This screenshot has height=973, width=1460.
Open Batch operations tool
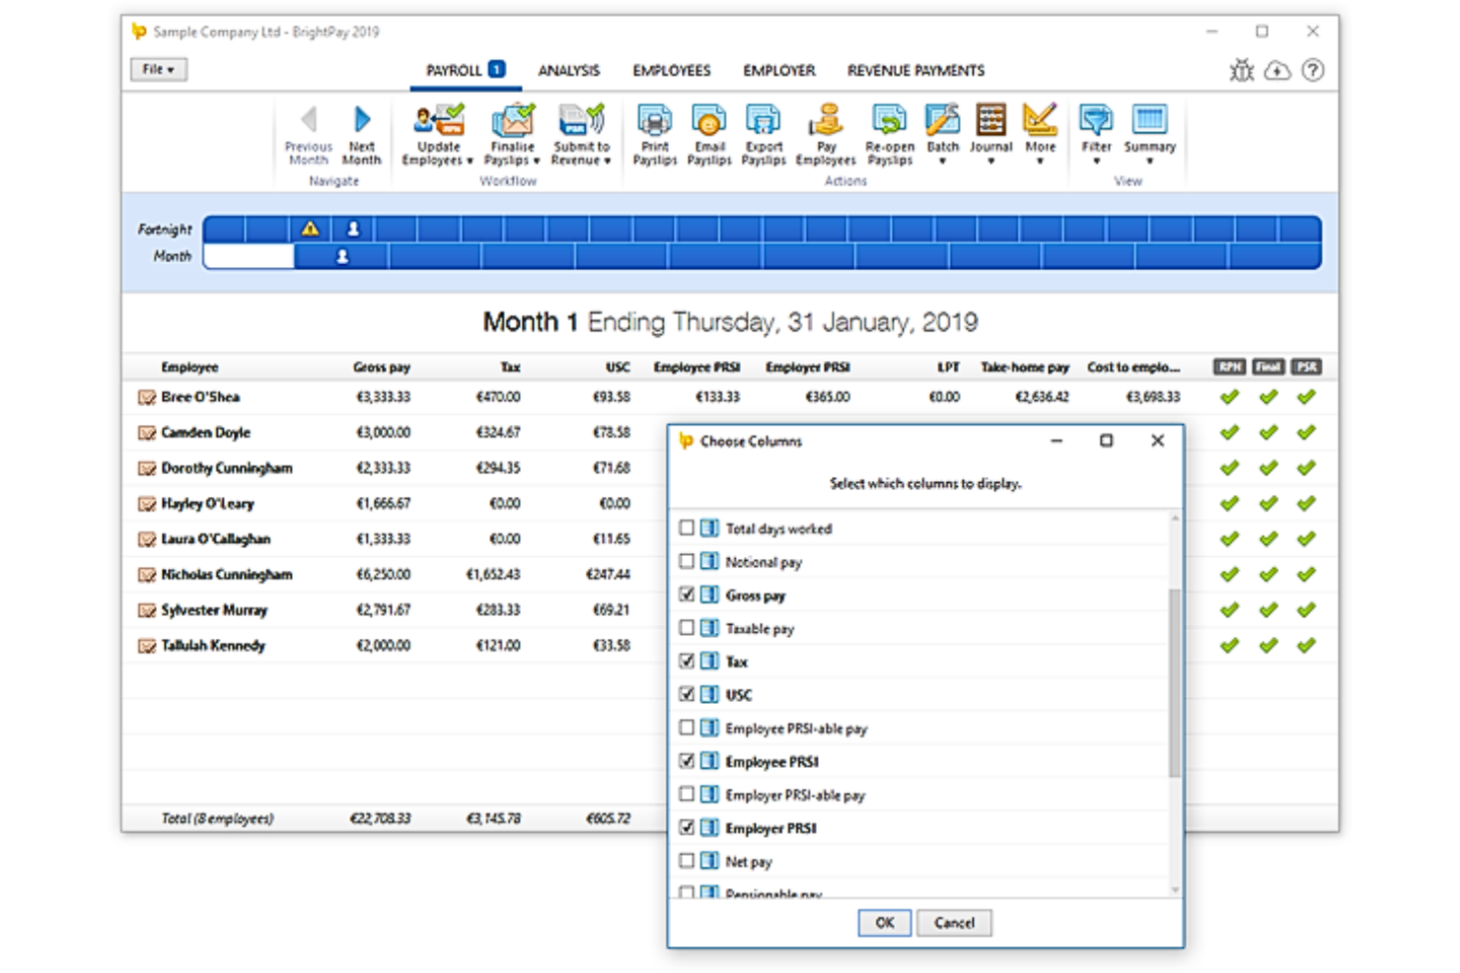click(x=942, y=133)
